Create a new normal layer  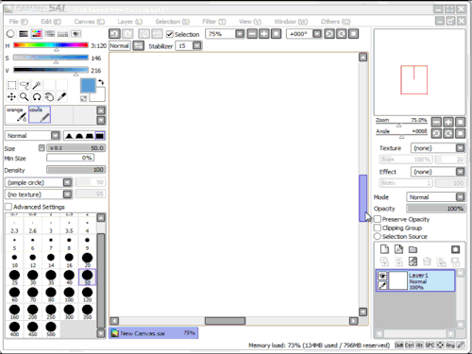click(384, 249)
